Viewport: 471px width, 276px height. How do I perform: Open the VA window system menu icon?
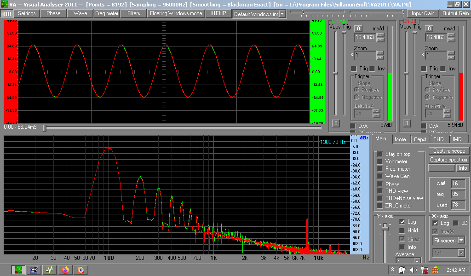pyautogui.click(x=4, y=4)
